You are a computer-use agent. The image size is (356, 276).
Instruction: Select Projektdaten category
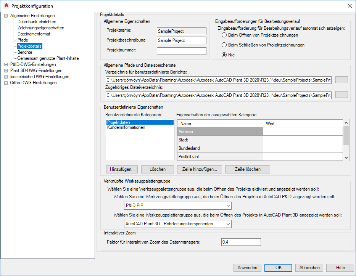tap(140, 122)
